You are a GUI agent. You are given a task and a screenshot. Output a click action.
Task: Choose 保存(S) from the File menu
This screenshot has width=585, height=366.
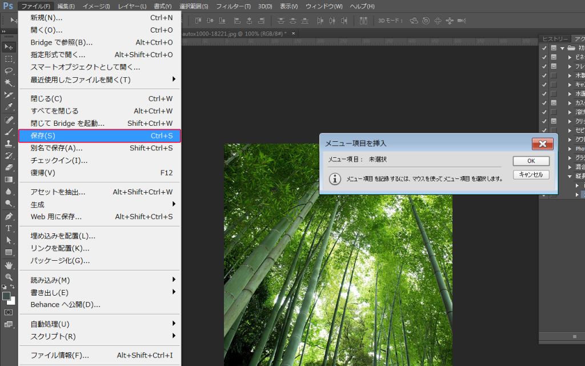tap(99, 136)
